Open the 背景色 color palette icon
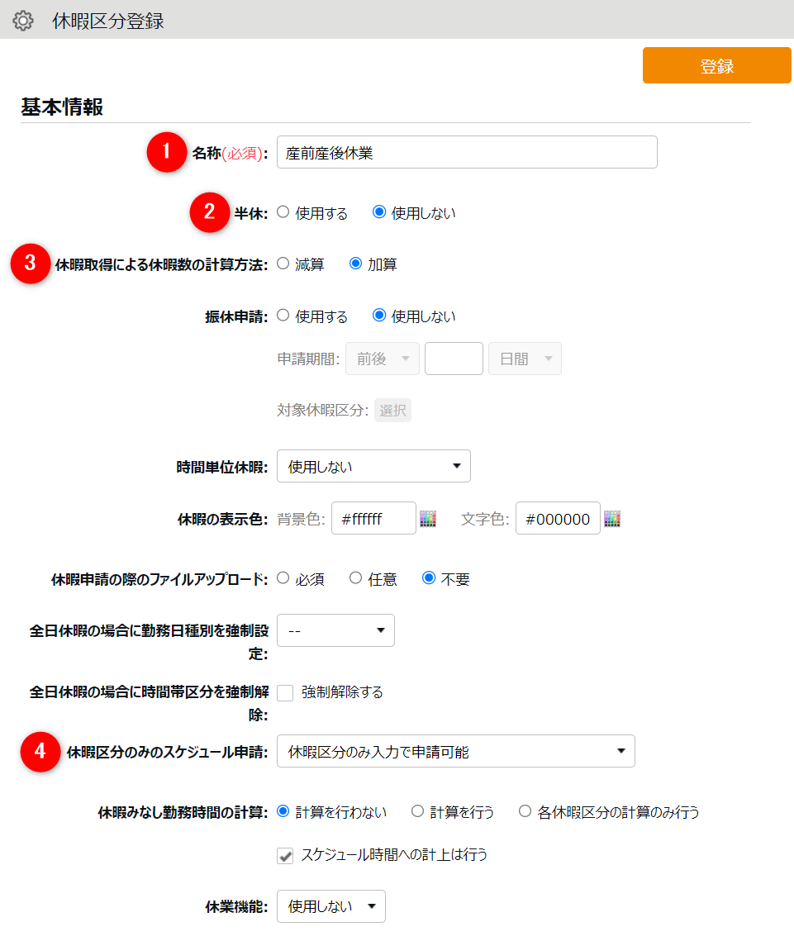 pyautogui.click(x=427, y=519)
